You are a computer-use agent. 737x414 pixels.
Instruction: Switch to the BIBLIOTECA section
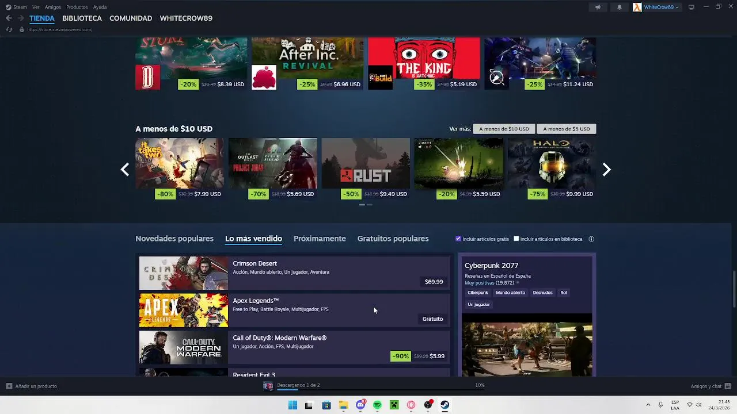point(82,18)
